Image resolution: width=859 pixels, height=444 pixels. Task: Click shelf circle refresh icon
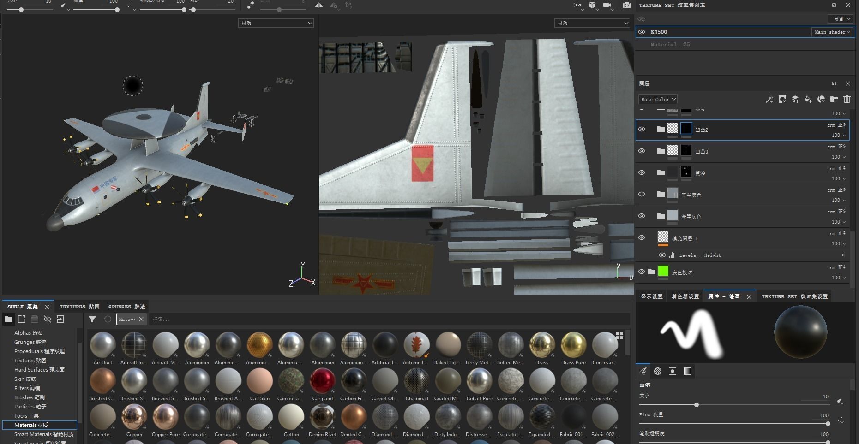[108, 319]
